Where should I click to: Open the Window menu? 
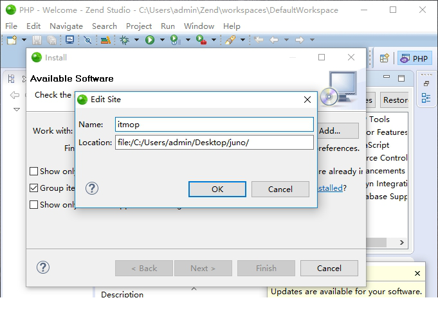(x=199, y=26)
